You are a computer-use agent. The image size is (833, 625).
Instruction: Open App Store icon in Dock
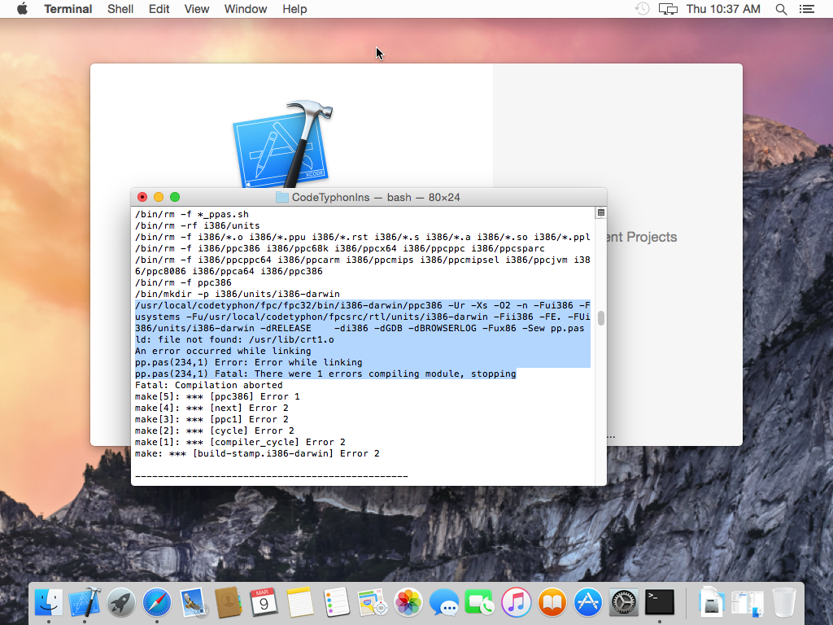(587, 603)
